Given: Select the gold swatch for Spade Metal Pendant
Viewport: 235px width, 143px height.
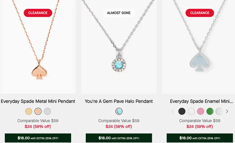Looking at the screenshot, I should [x=29, y=111].
